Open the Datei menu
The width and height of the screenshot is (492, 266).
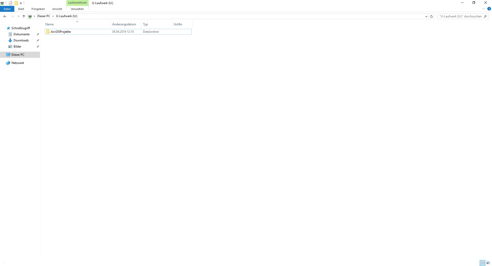point(7,9)
